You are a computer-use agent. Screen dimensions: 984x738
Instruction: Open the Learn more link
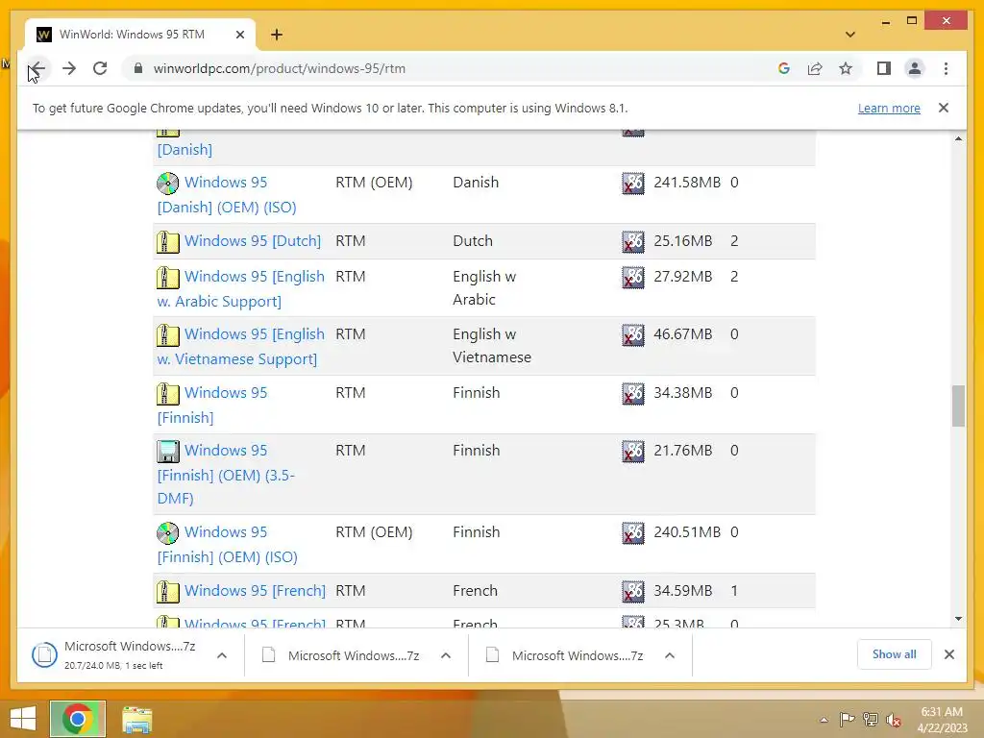(889, 108)
